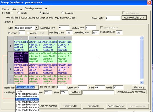Switch to the Sender tab

[6, 9]
